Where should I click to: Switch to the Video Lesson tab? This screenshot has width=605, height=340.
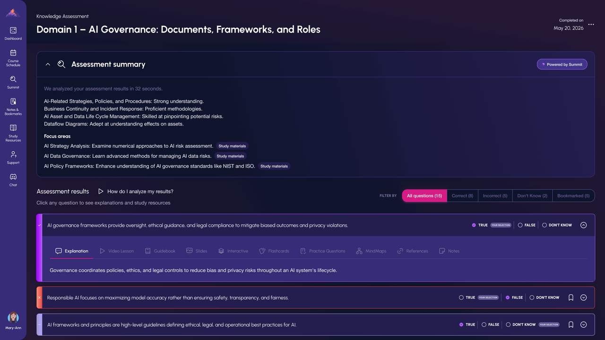pyautogui.click(x=117, y=251)
